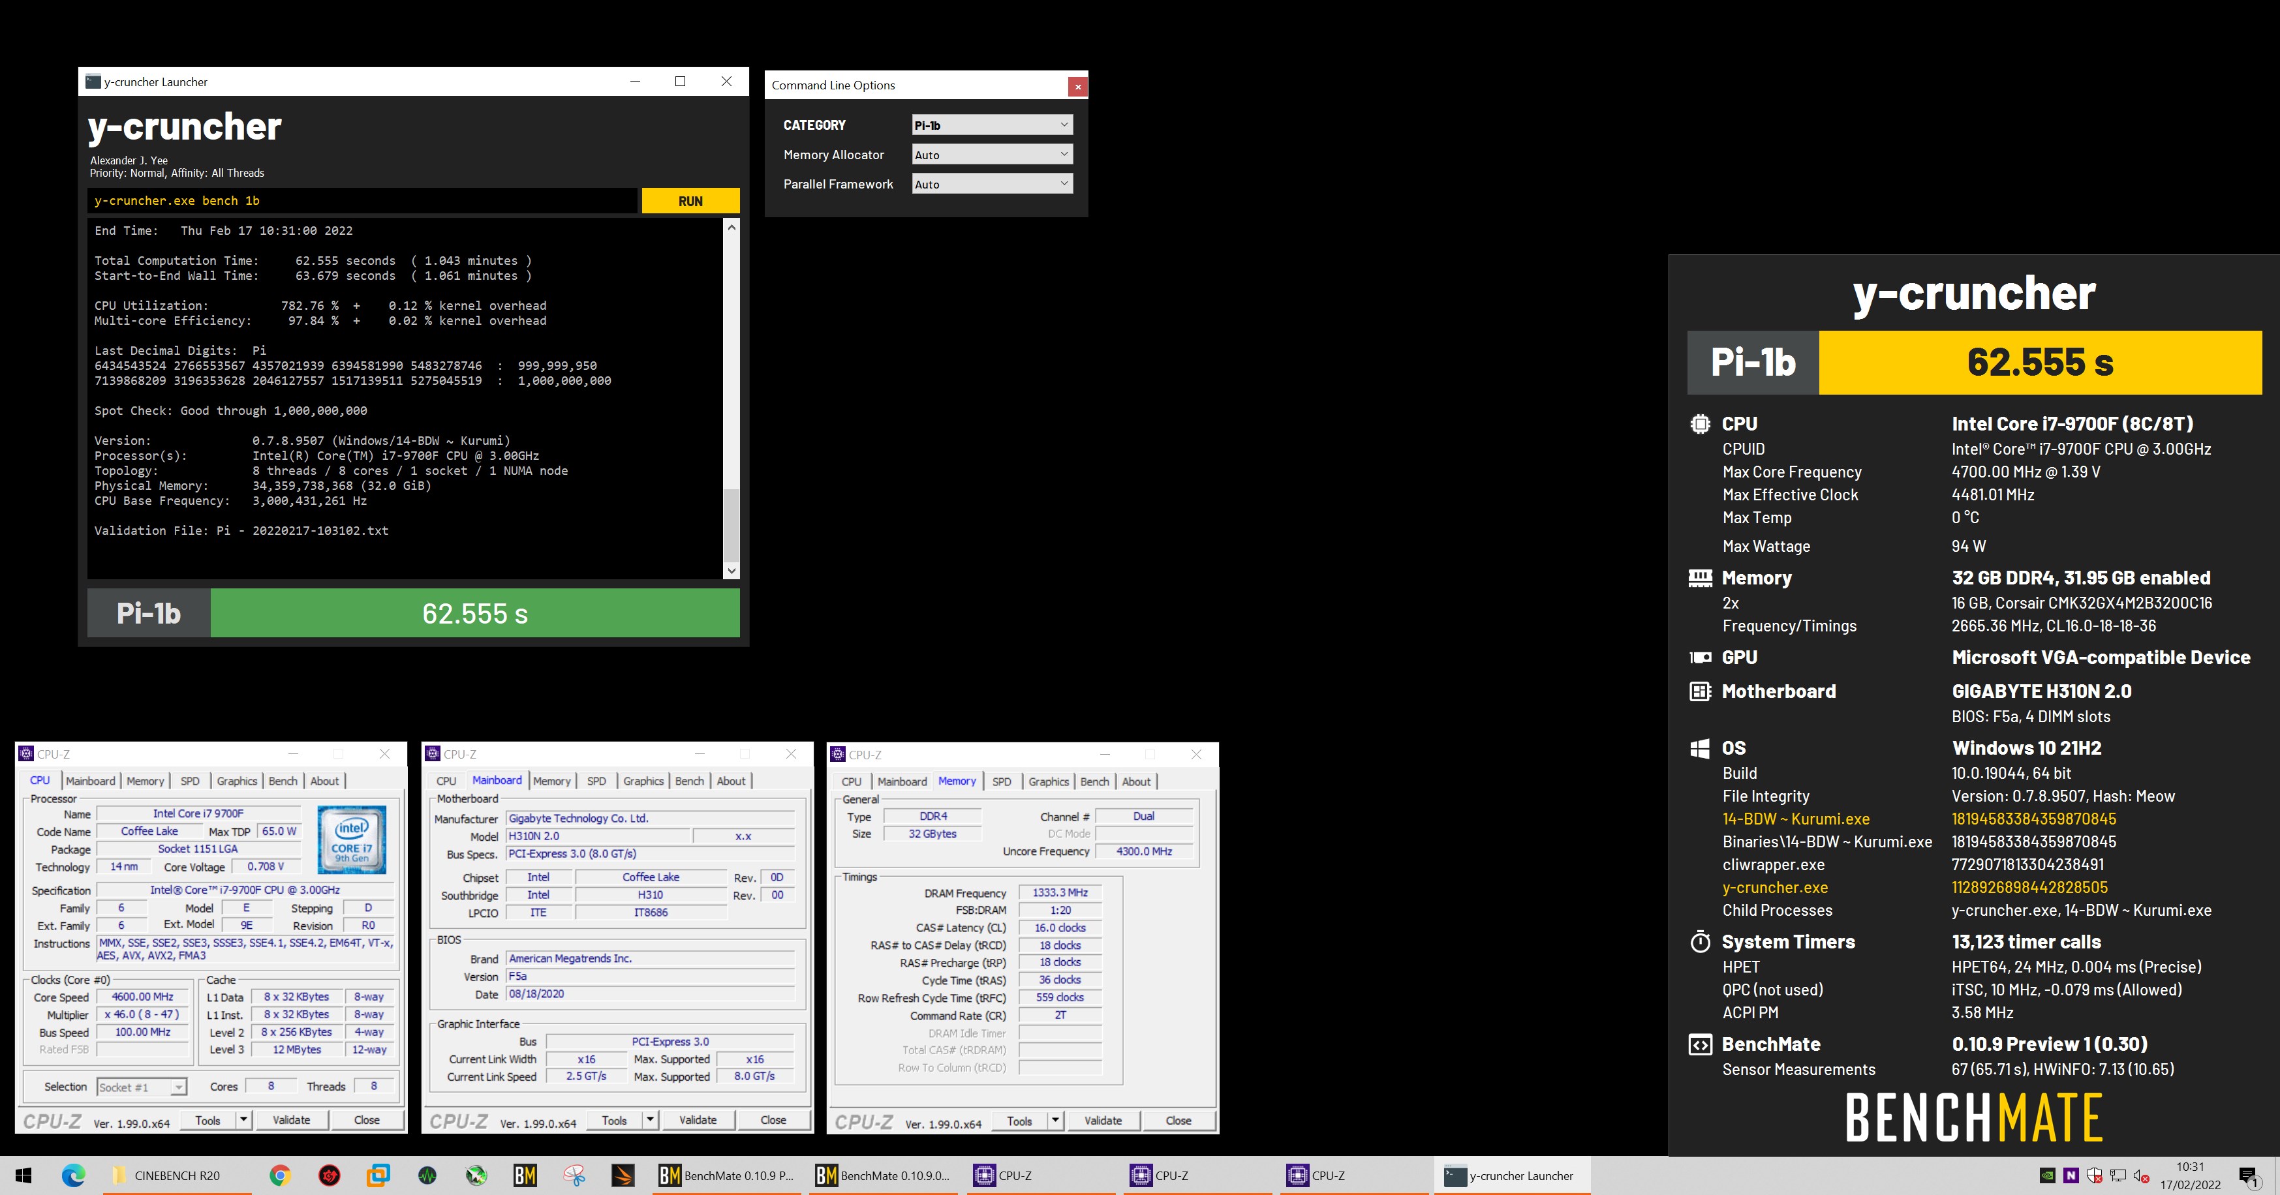
Task: Open the Socket #1 Selection dropdown
Action: pos(142,1087)
